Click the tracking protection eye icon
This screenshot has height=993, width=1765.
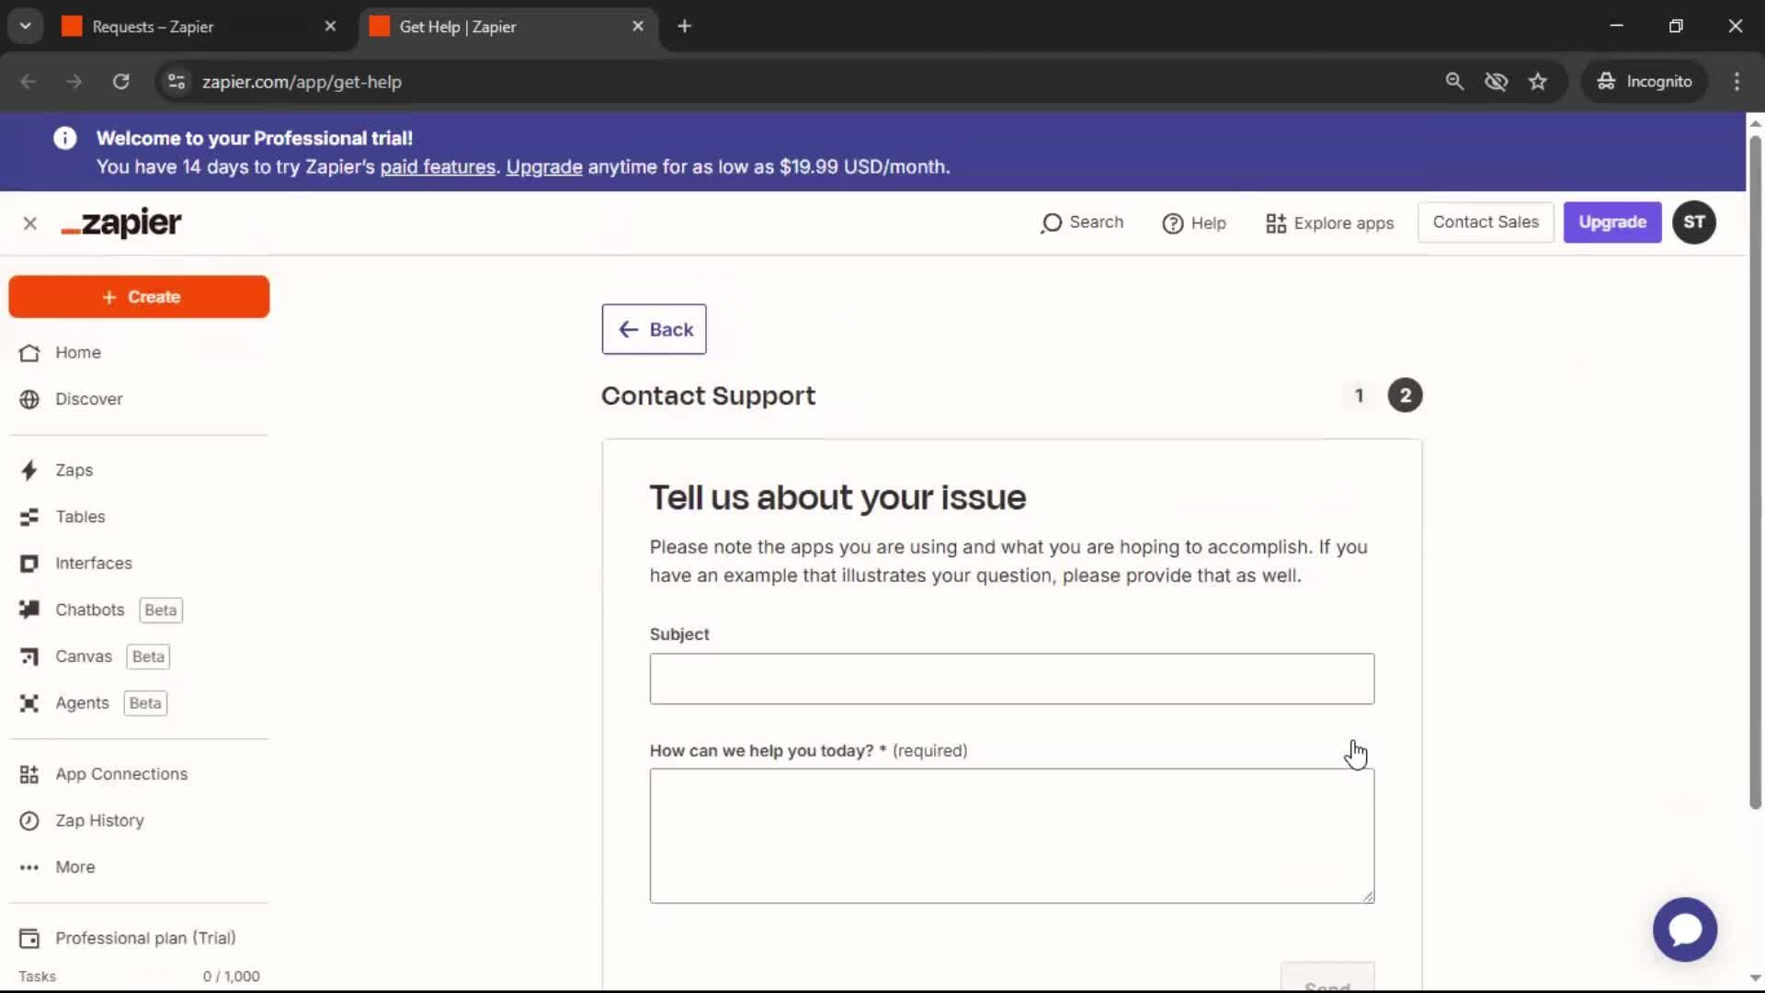click(1496, 82)
